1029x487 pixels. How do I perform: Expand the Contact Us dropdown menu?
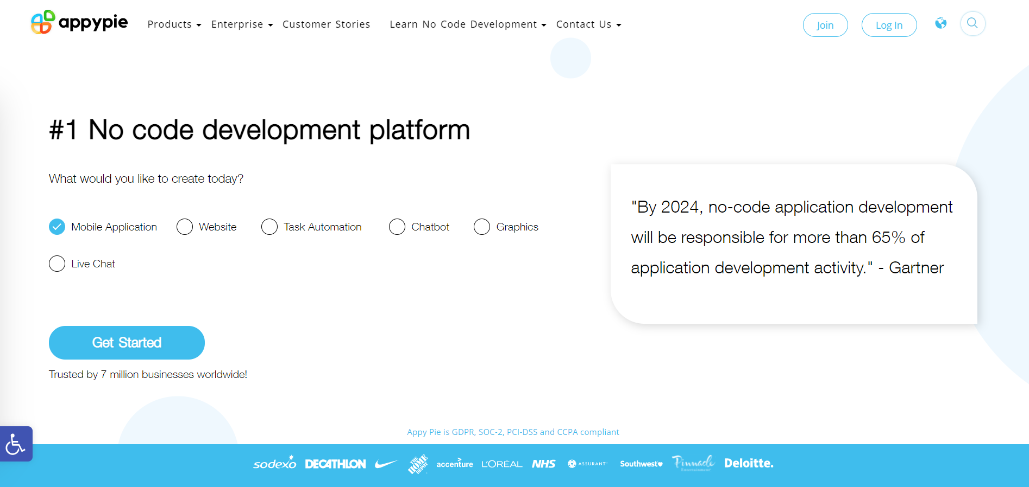pyautogui.click(x=589, y=24)
